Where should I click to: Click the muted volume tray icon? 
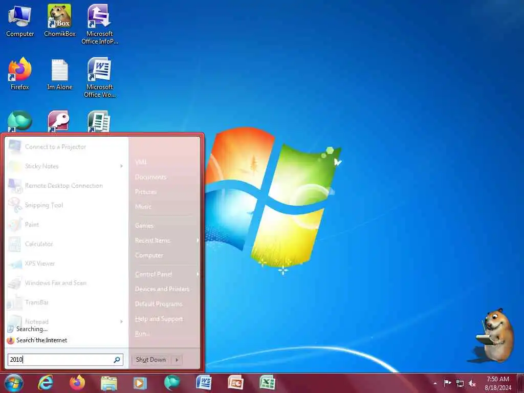472,383
